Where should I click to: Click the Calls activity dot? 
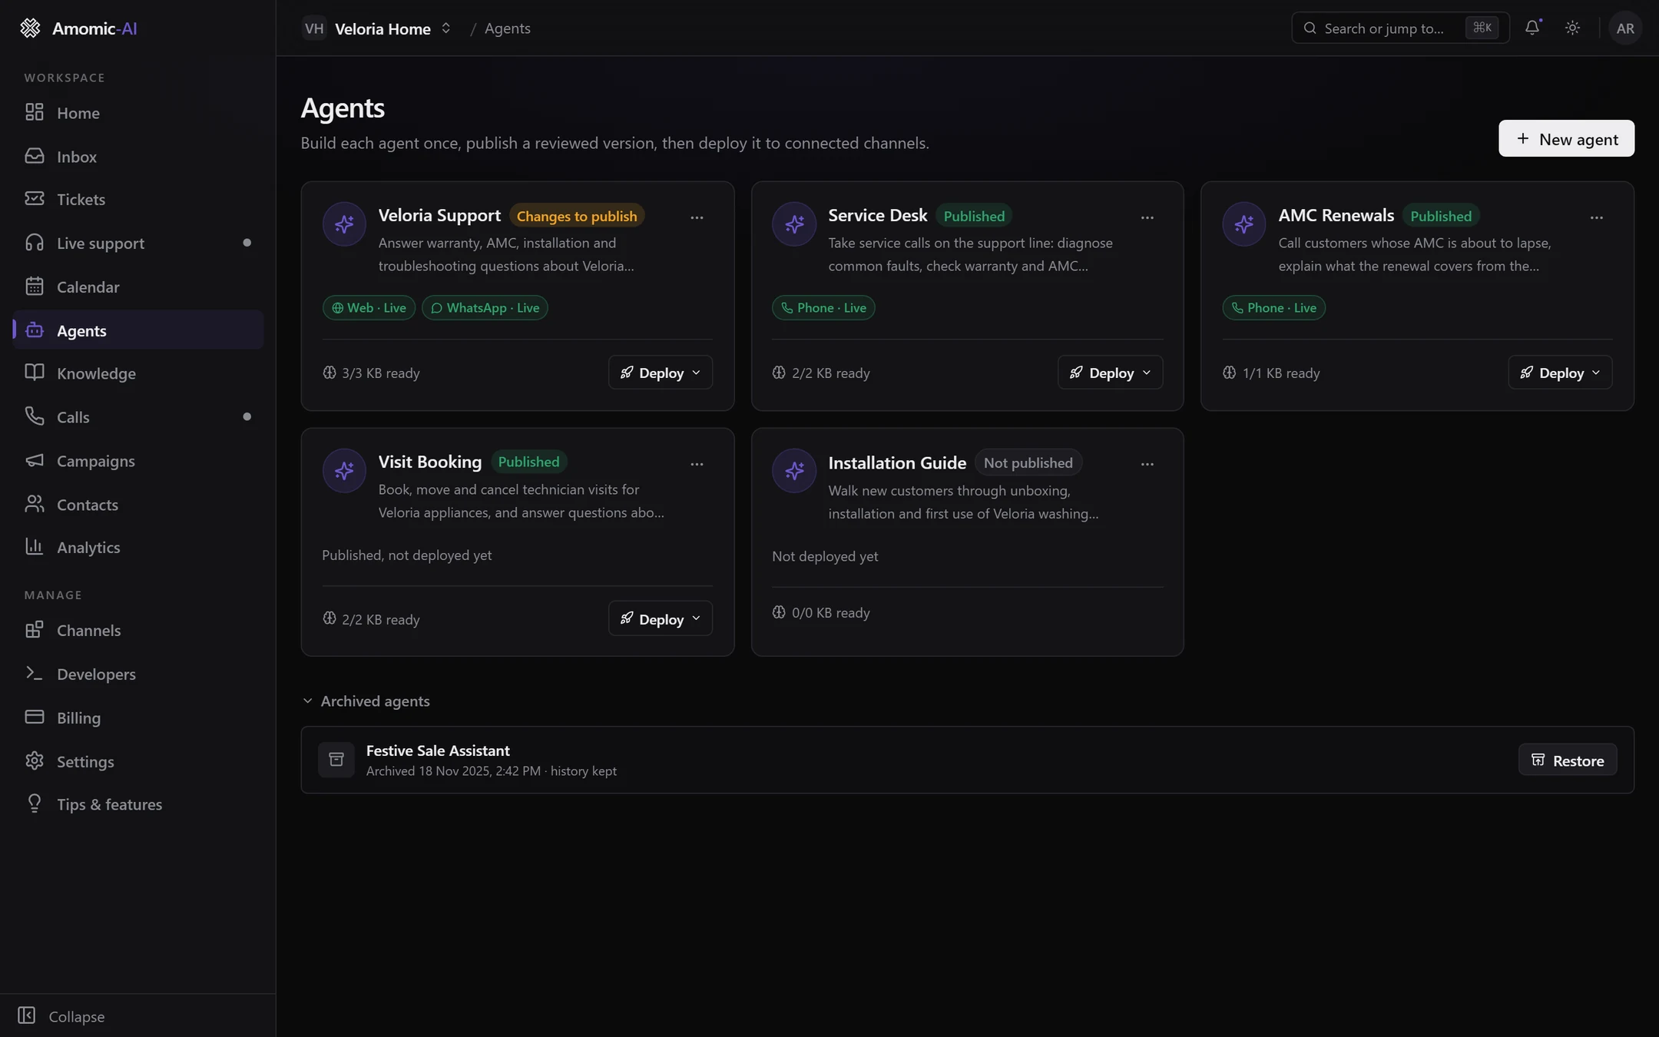247,416
